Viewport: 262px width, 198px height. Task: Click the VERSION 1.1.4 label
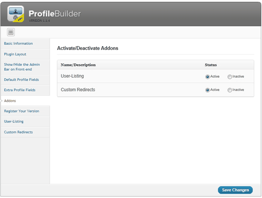click(39, 20)
